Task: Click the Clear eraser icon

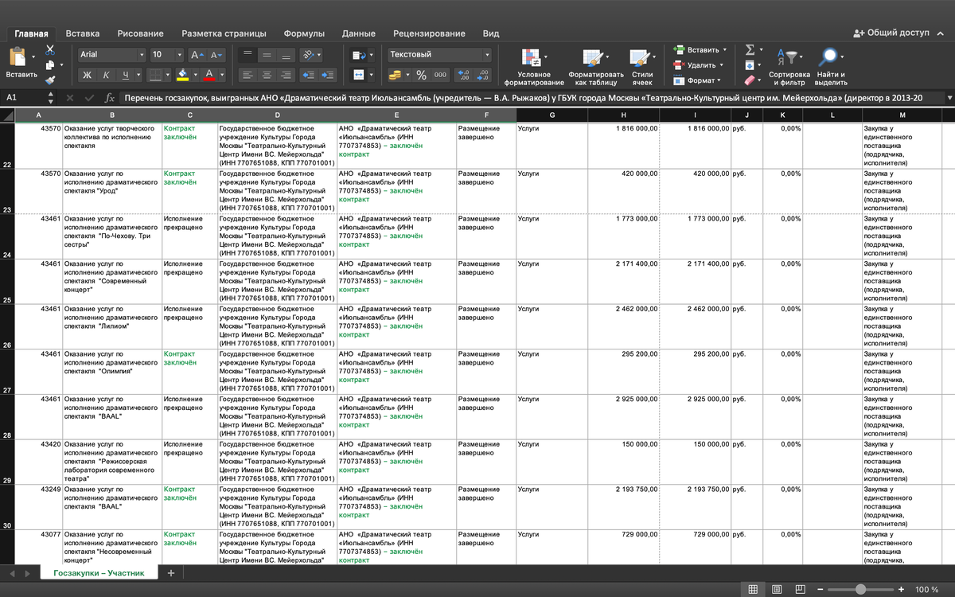Action: click(x=750, y=80)
